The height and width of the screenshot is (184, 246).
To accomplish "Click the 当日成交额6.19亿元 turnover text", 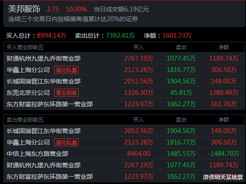I will 121,9.
